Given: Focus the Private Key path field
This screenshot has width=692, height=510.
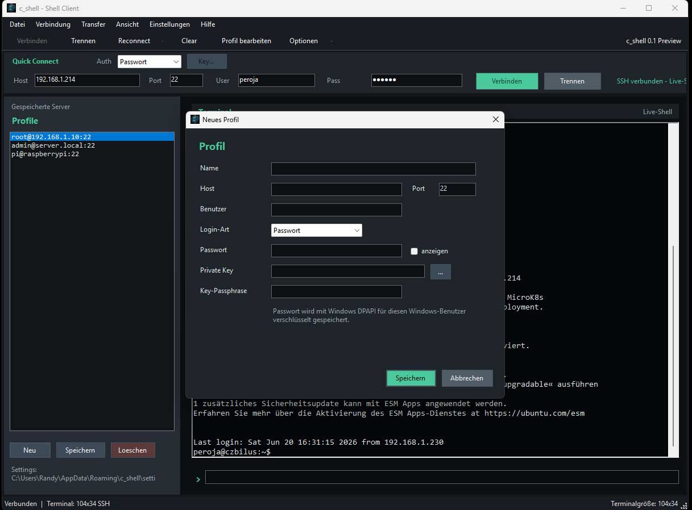Looking at the screenshot, I should pos(348,271).
